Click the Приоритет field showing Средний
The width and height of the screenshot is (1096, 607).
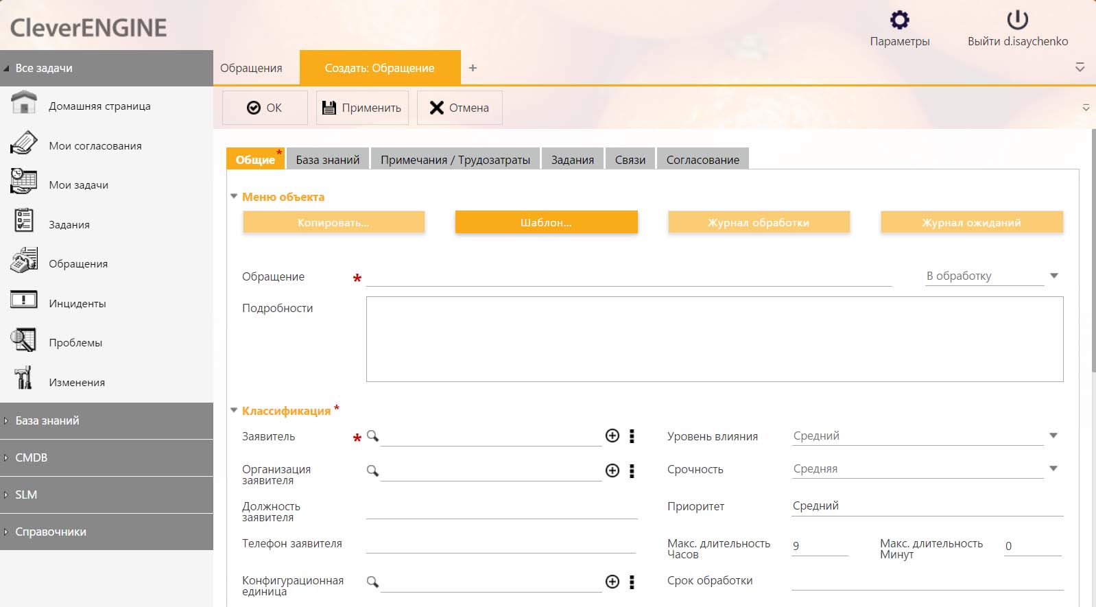click(x=927, y=506)
